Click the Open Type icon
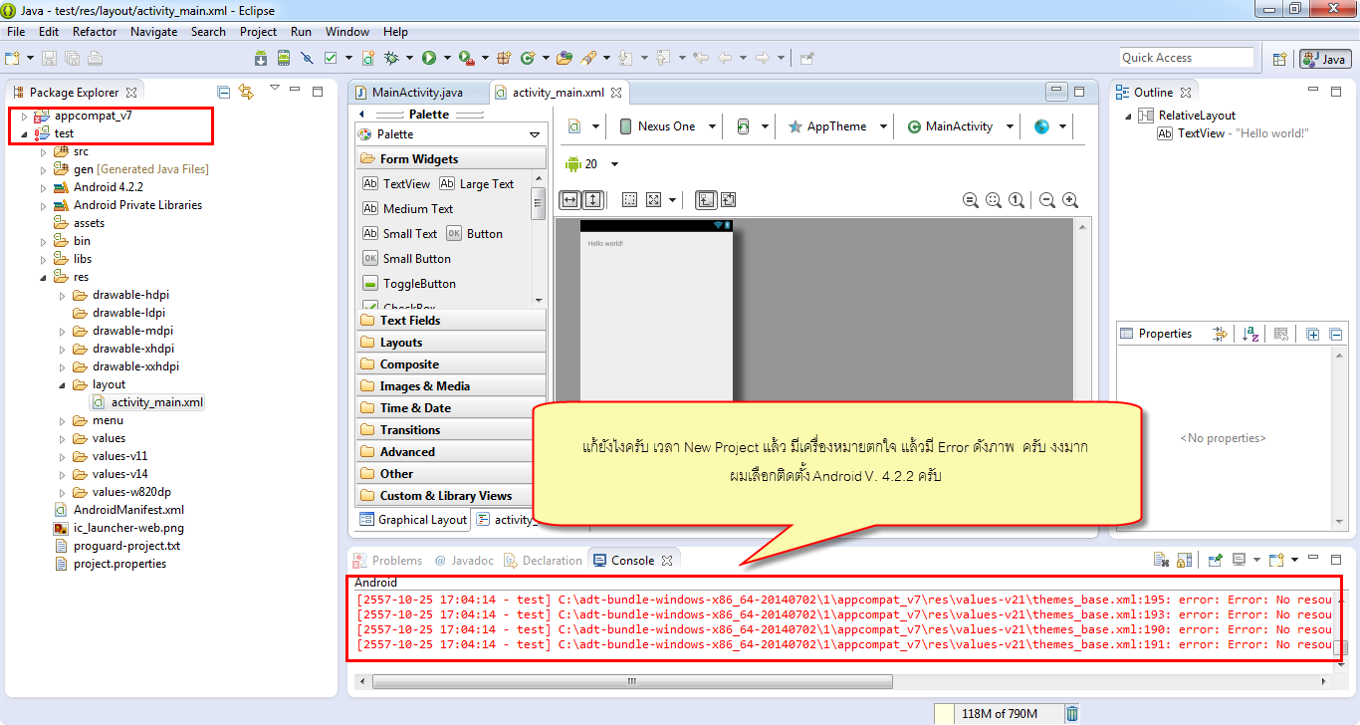 (565, 58)
